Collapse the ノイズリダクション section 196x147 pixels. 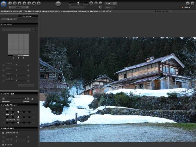pyautogui.click(x=2, y=105)
